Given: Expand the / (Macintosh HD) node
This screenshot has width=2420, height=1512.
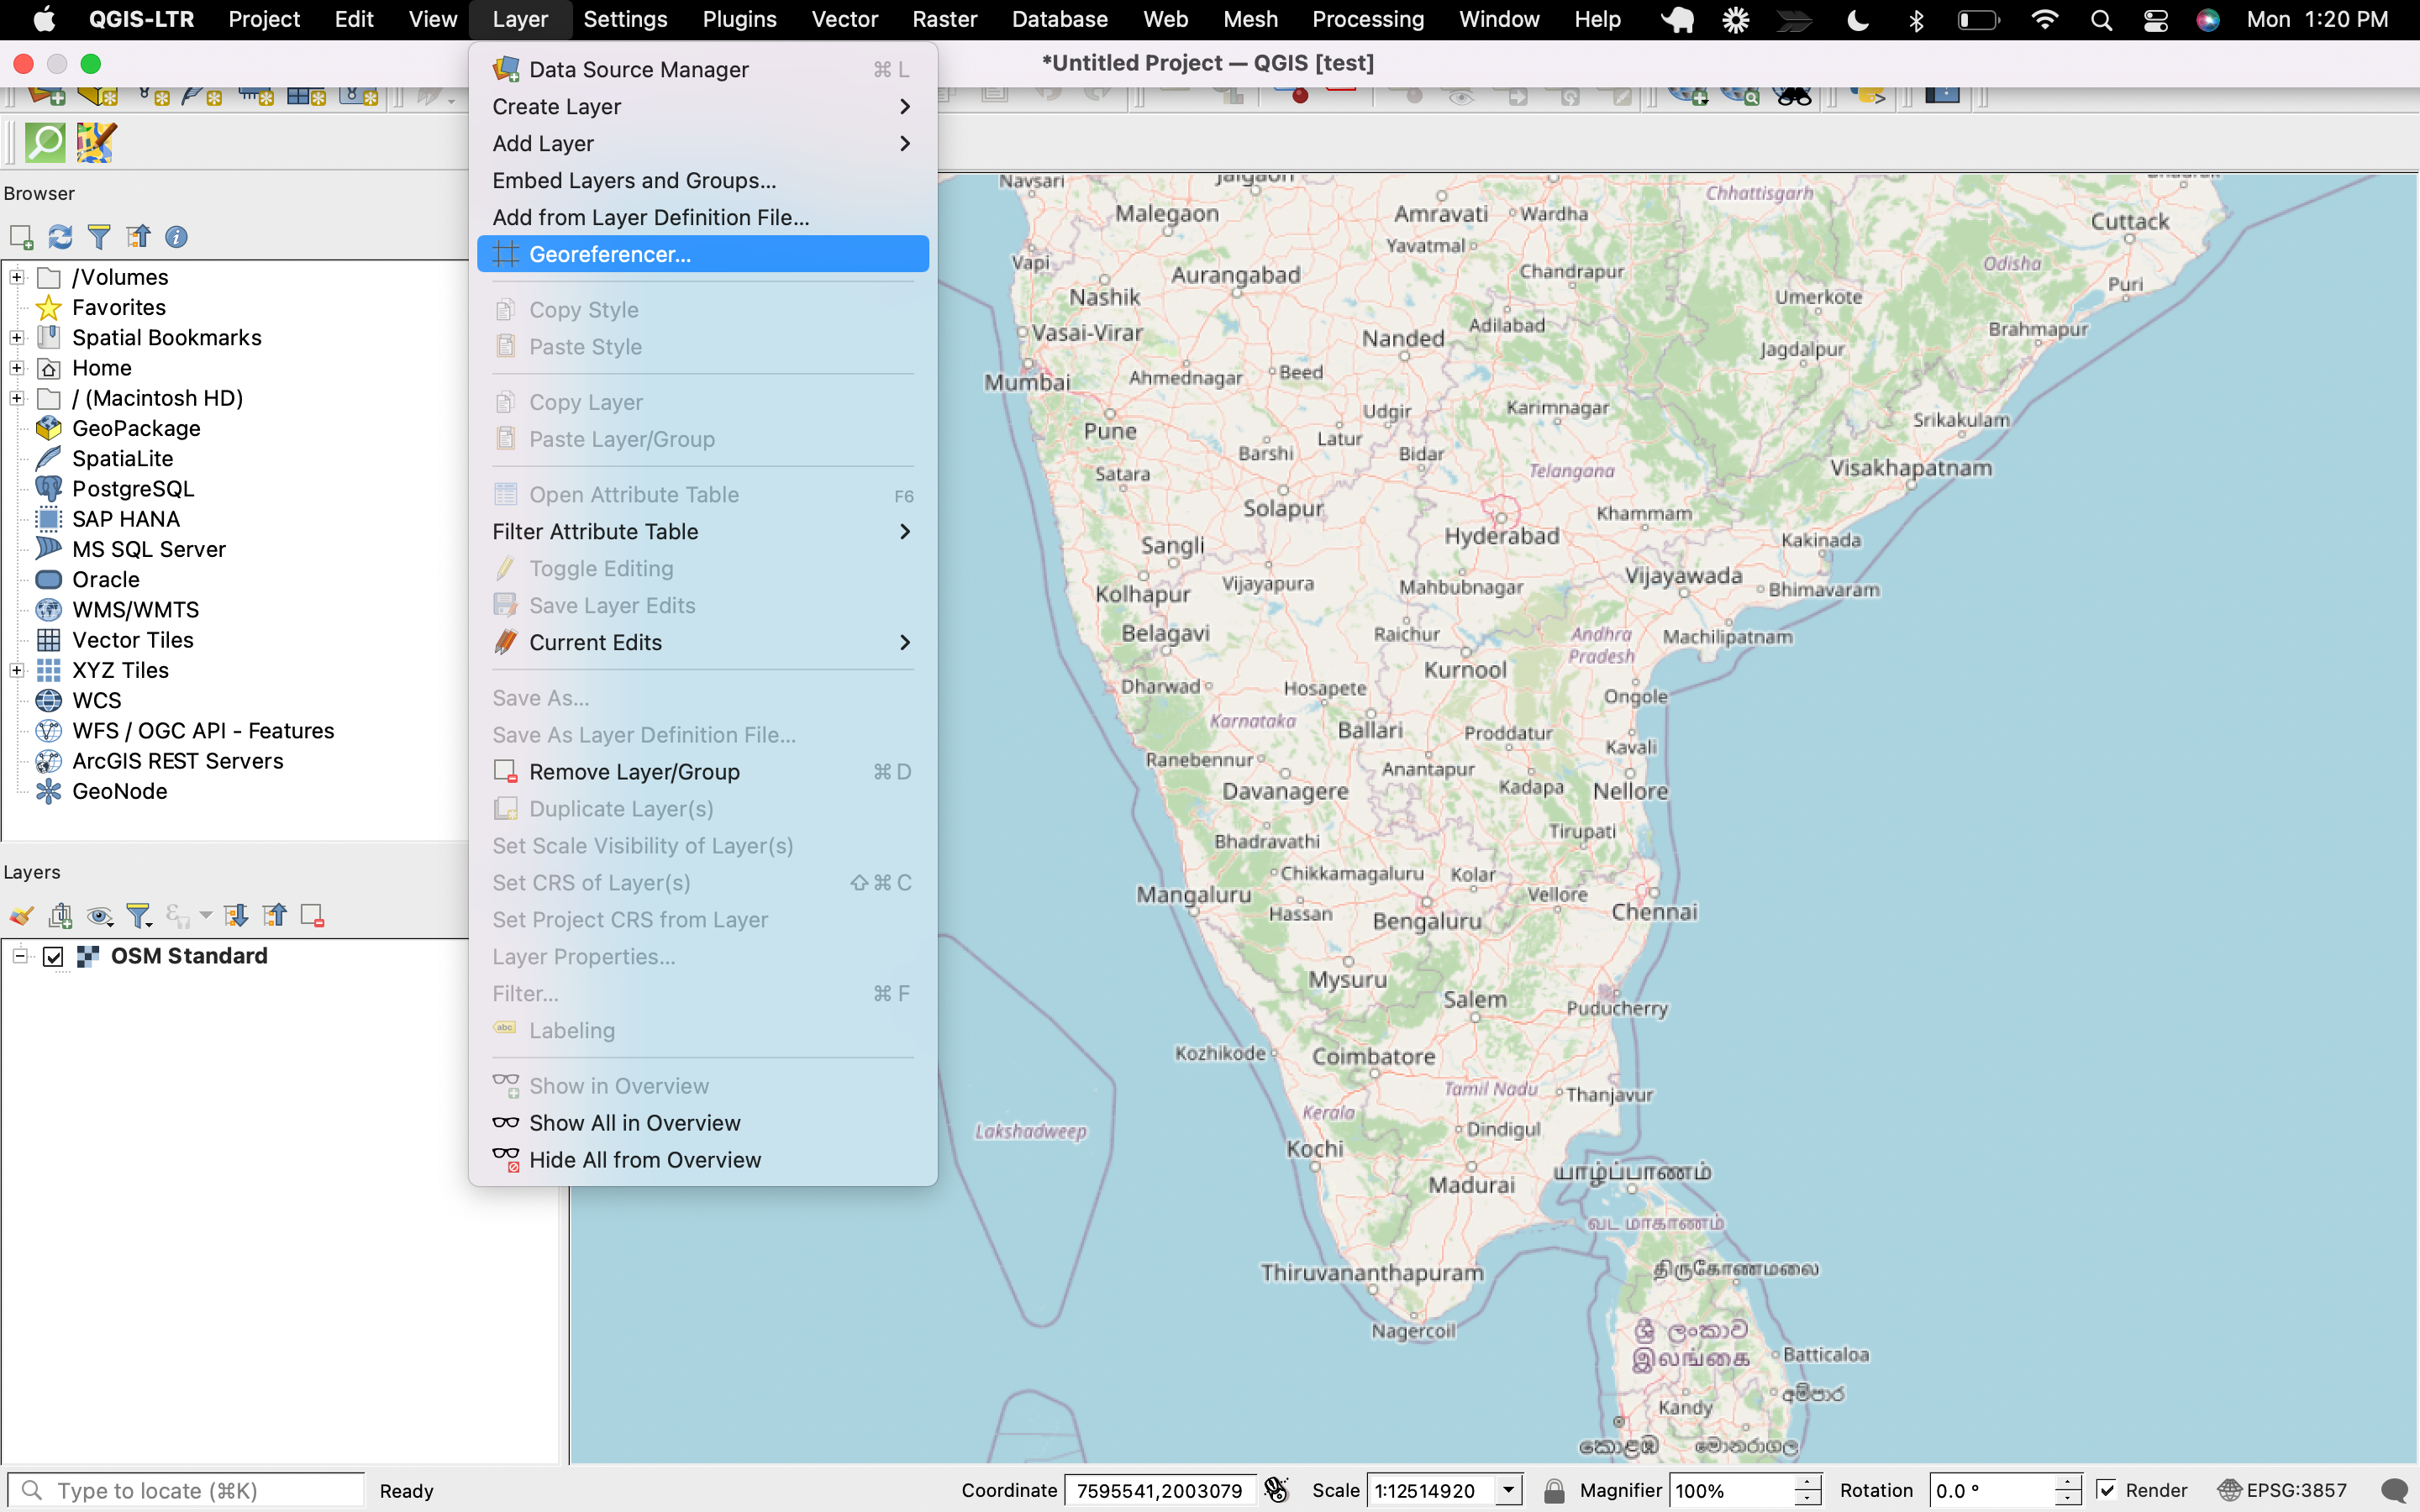Looking at the screenshot, I should pyautogui.click(x=17, y=398).
